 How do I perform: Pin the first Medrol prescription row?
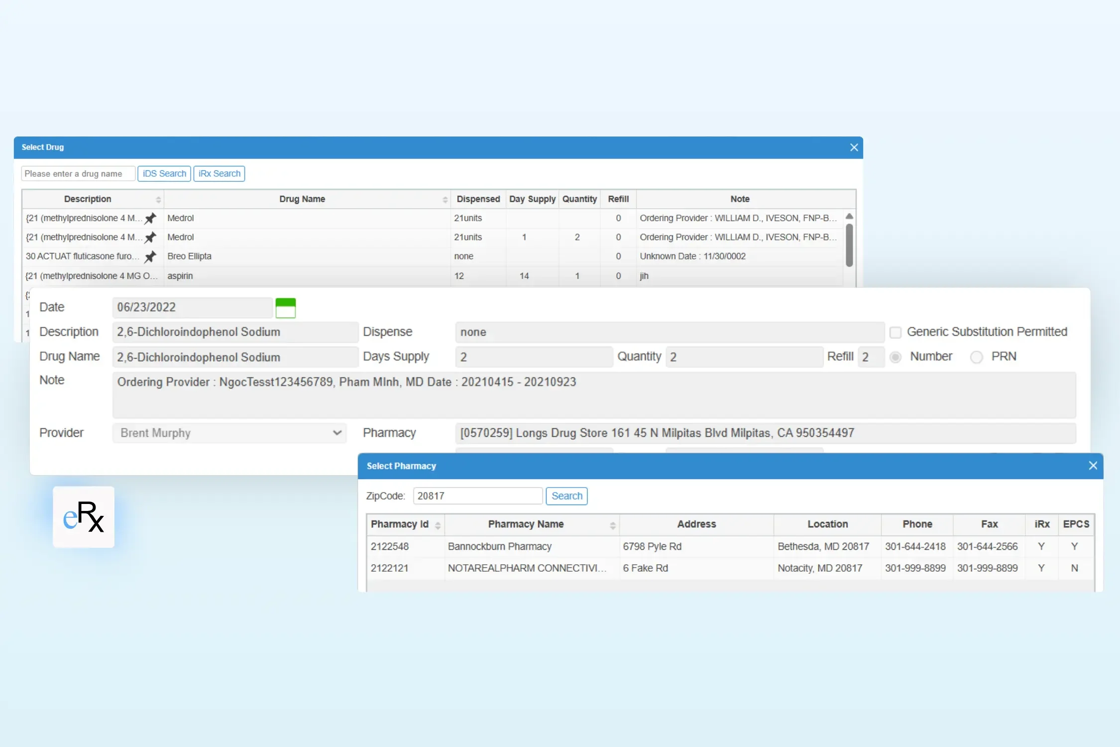coord(150,218)
